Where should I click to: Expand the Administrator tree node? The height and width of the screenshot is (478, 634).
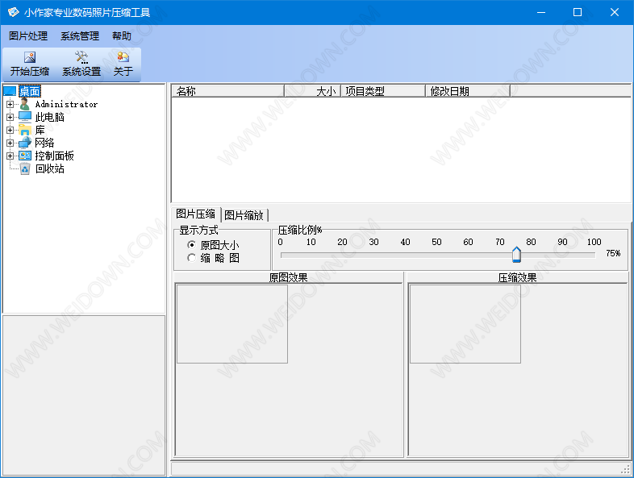pos(10,104)
